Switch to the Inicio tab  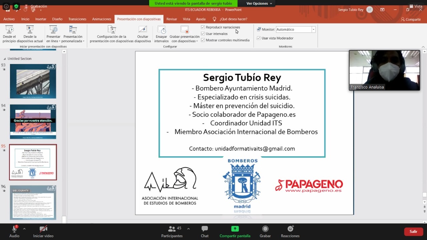pyautogui.click(x=25, y=19)
